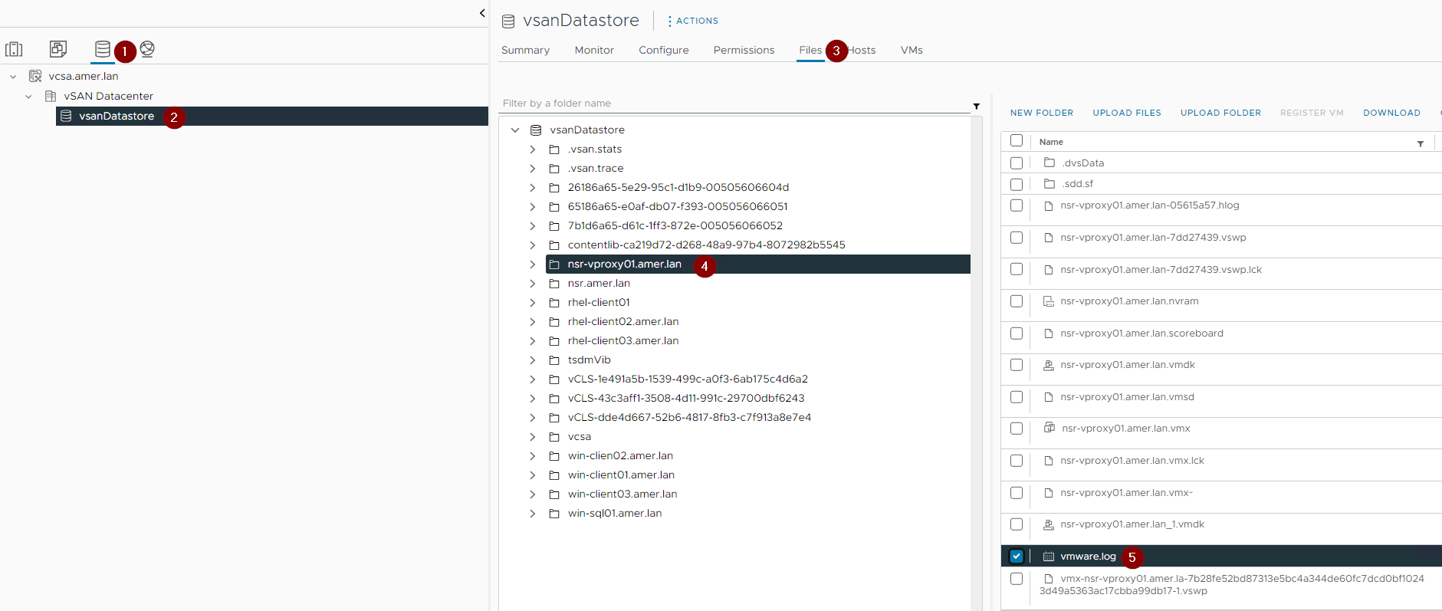This screenshot has height=611, width=1442.
Task: Click the Name column filter icon
Action: (x=1420, y=143)
